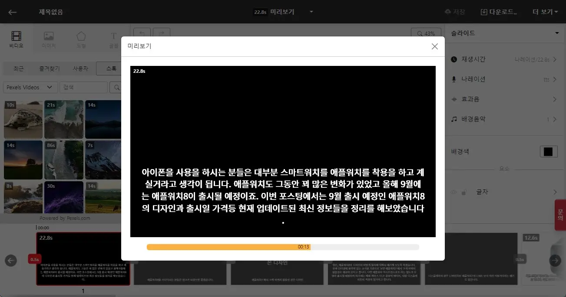Switch to the 최근 tab
This screenshot has width=566, height=297.
tap(19, 69)
